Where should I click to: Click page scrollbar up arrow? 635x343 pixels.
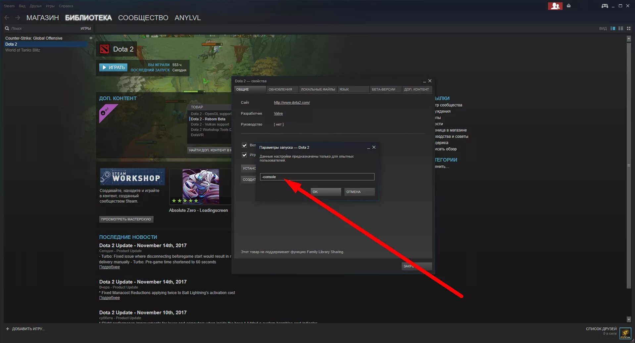coord(629,39)
